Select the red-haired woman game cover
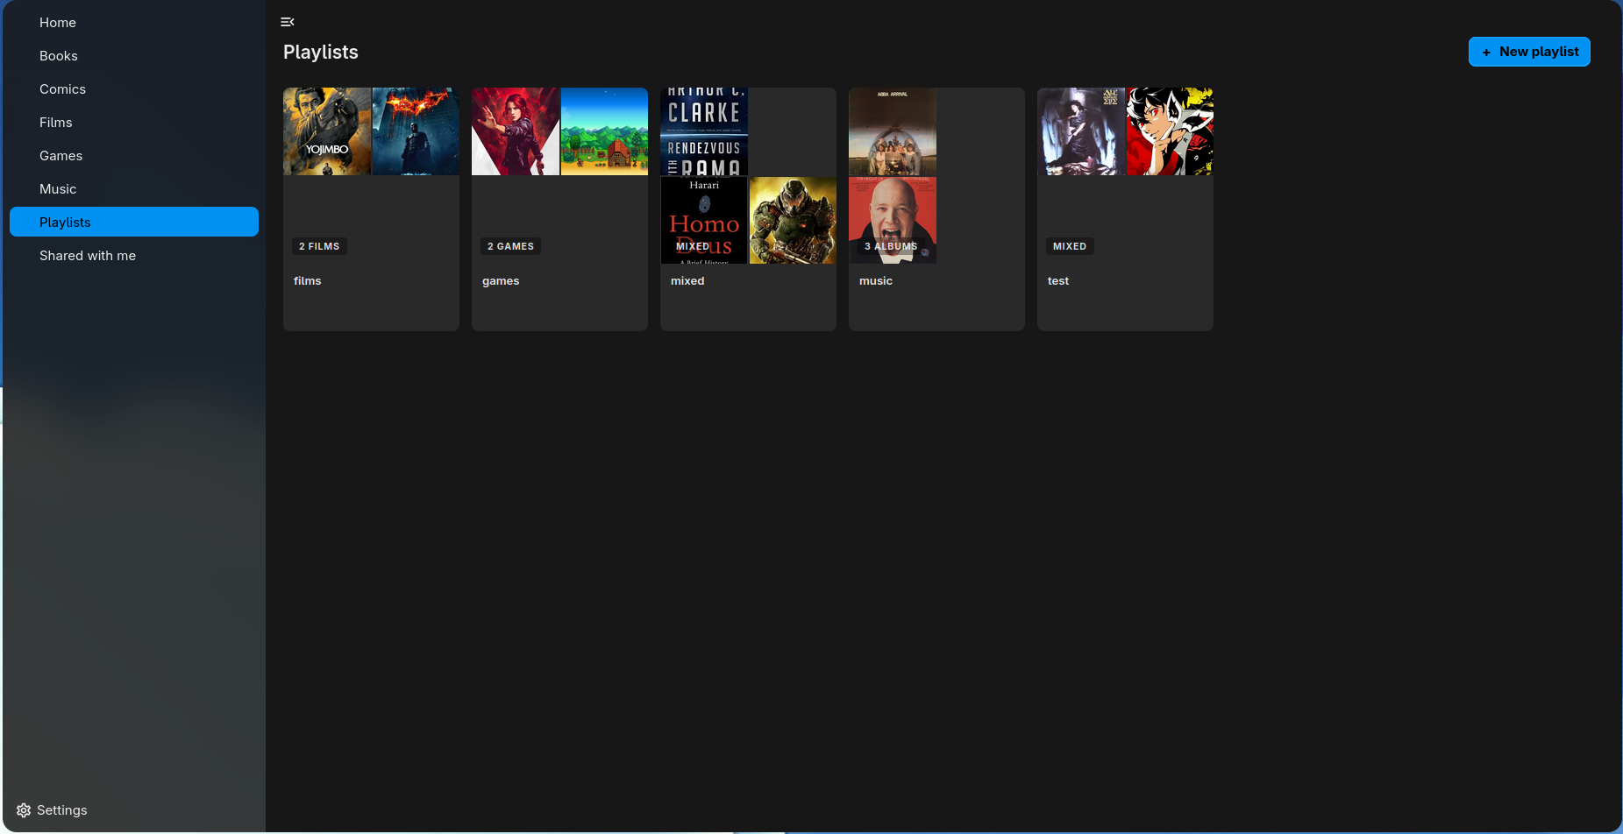Viewport: 1623px width, 834px height. click(516, 131)
